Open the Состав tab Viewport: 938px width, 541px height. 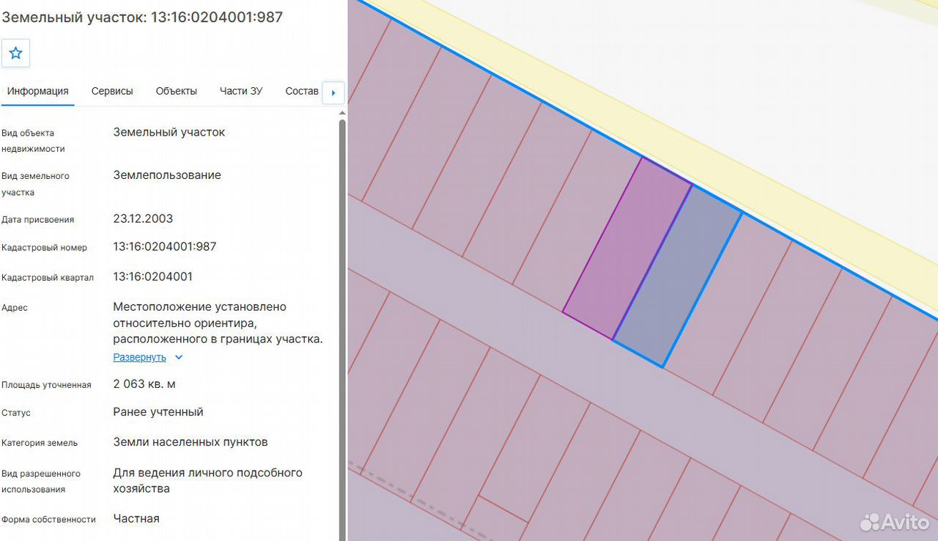pos(302,92)
